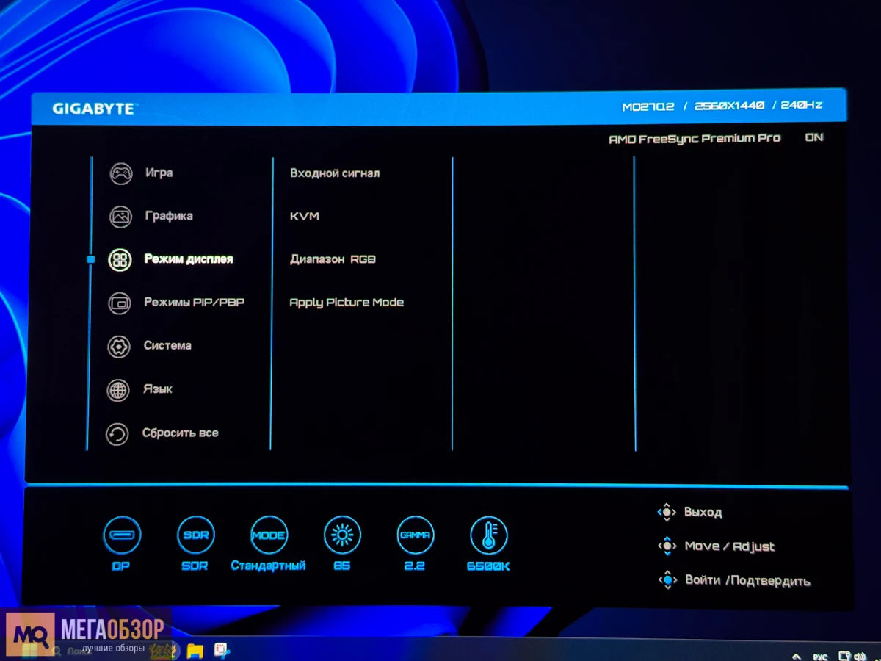Click the joystick icon beside Войти /Подтвердить
Viewport: 881px width, 661px height.
tap(667, 579)
